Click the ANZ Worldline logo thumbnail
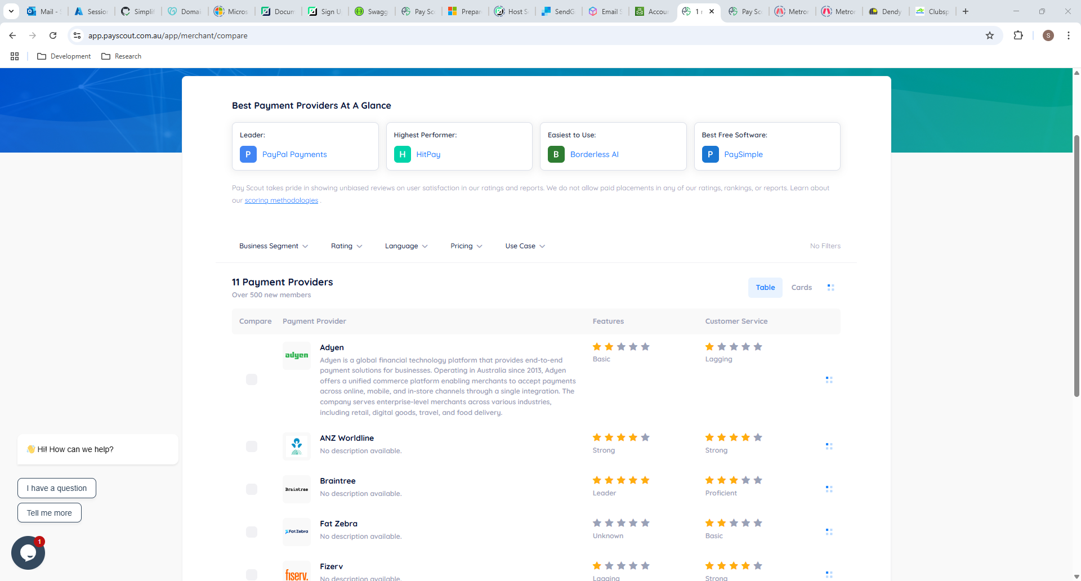The height and width of the screenshot is (581, 1081). pos(297,446)
